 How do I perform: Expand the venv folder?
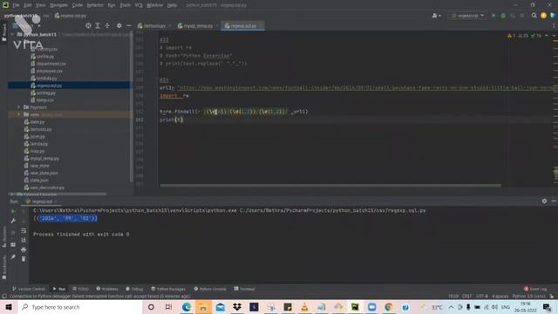point(18,114)
